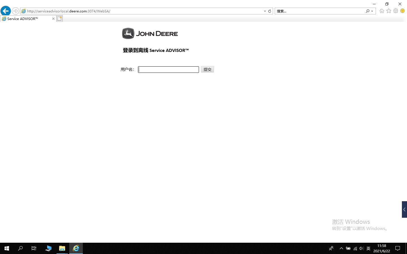The height and width of the screenshot is (254, 407).
Task: Open Favorites star icon
Action: point(389,11)
